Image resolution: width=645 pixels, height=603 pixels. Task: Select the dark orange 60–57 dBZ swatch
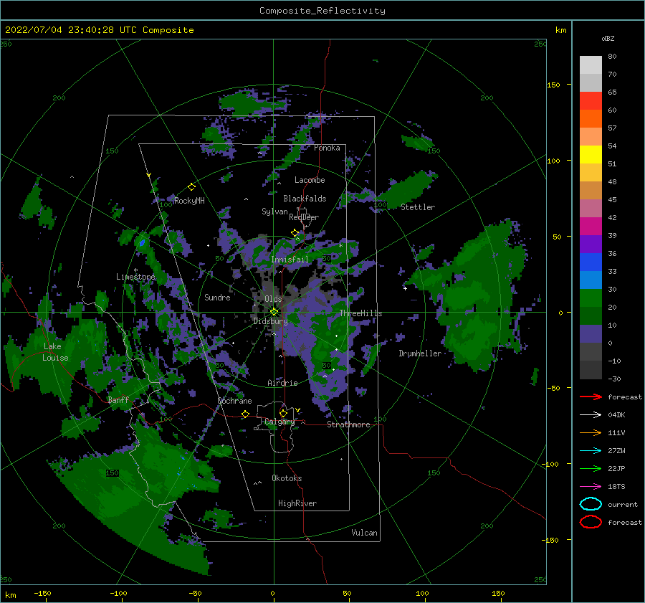[591, 119]
